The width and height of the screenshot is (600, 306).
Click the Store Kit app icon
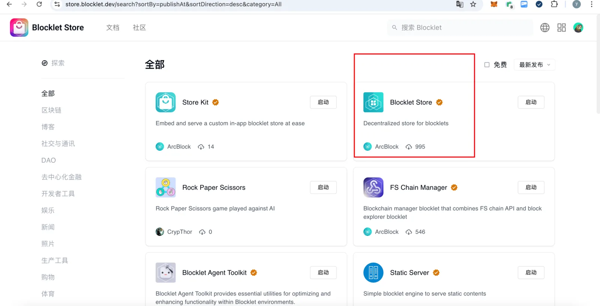click(x=166, y=102)
